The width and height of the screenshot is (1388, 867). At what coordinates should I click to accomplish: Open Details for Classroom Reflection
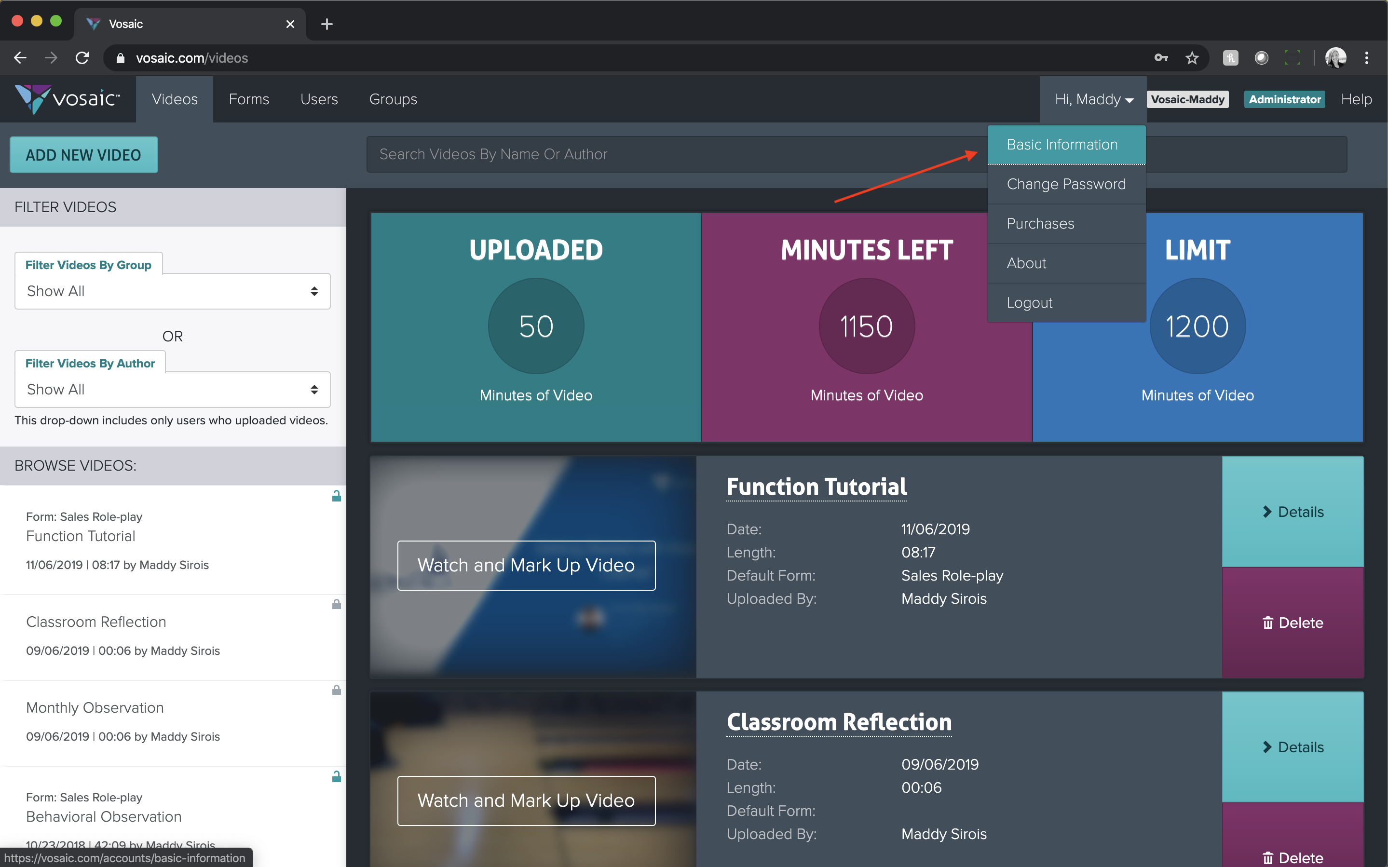click(x=1292, y=747)
